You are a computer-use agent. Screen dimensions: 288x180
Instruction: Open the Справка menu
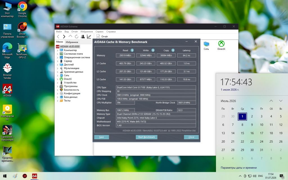pos(111,31)
